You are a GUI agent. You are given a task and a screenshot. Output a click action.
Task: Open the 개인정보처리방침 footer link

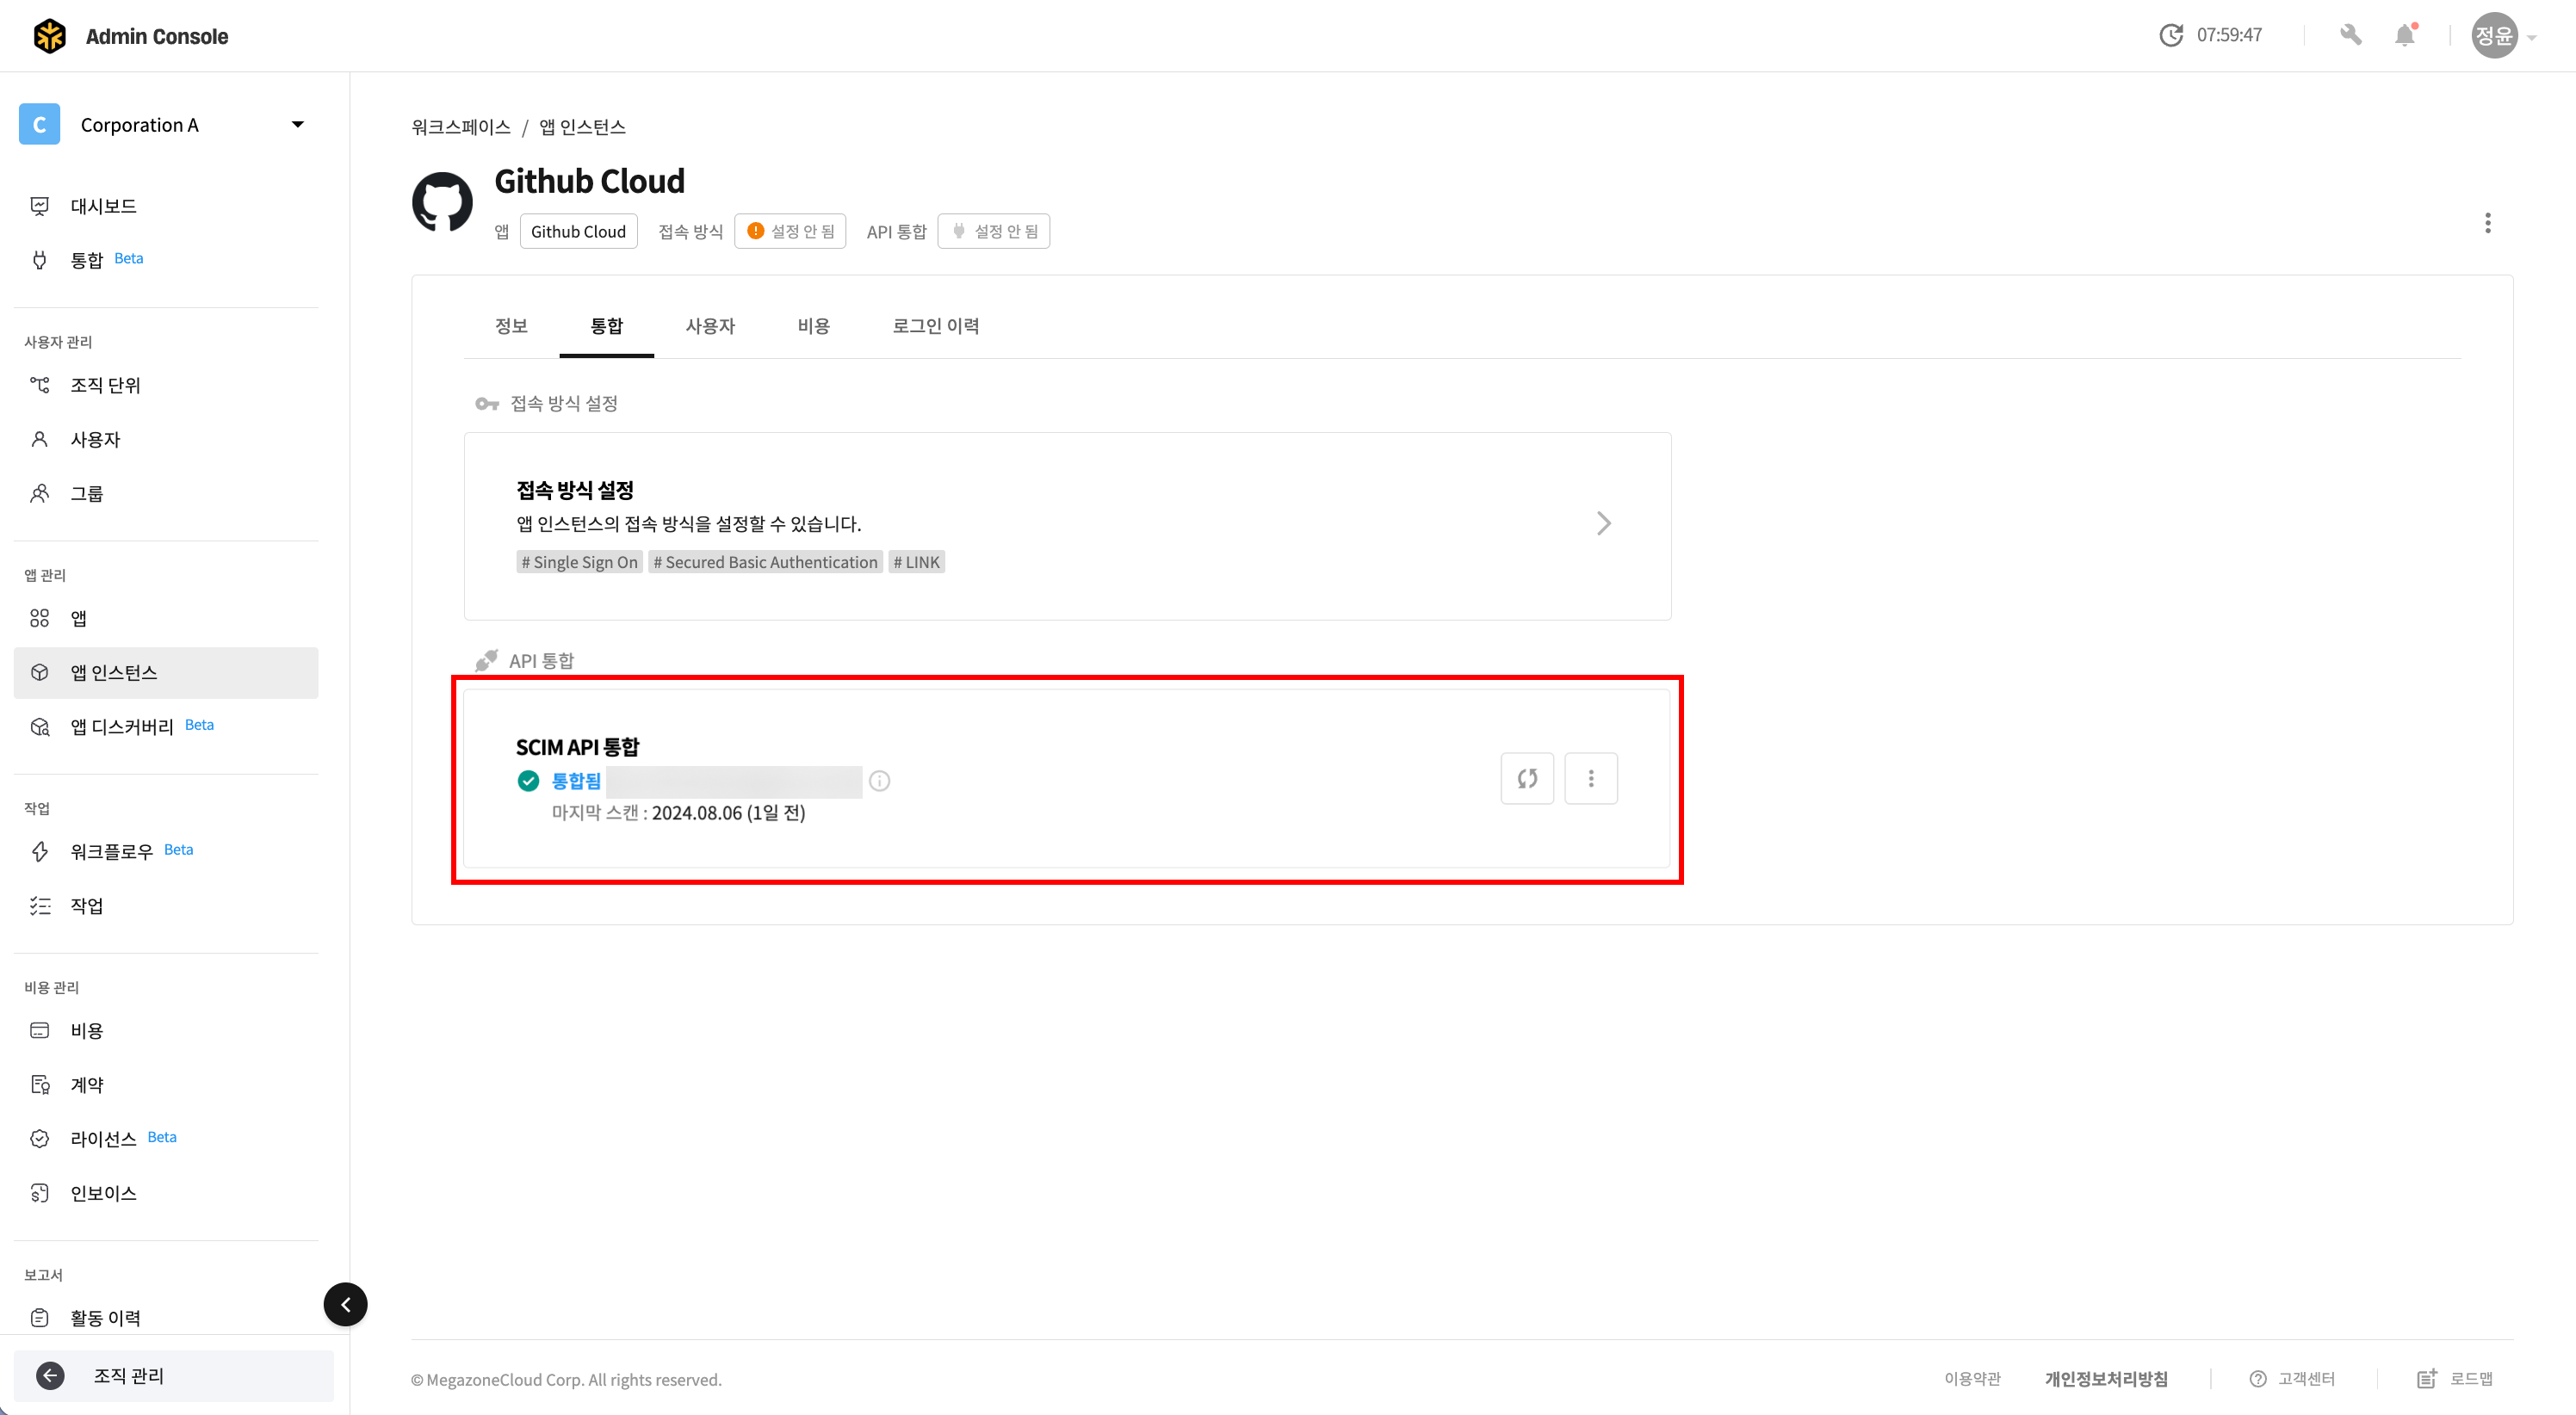(x=2106, y=1379)
